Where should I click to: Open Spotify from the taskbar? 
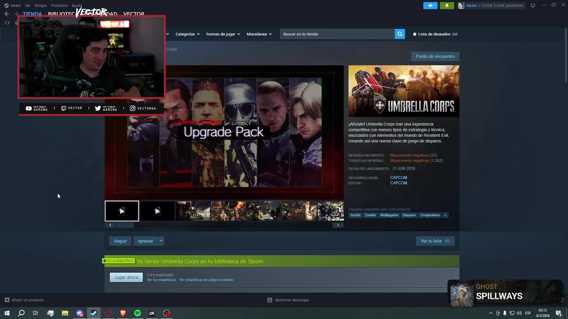click(x=138, y=313)
